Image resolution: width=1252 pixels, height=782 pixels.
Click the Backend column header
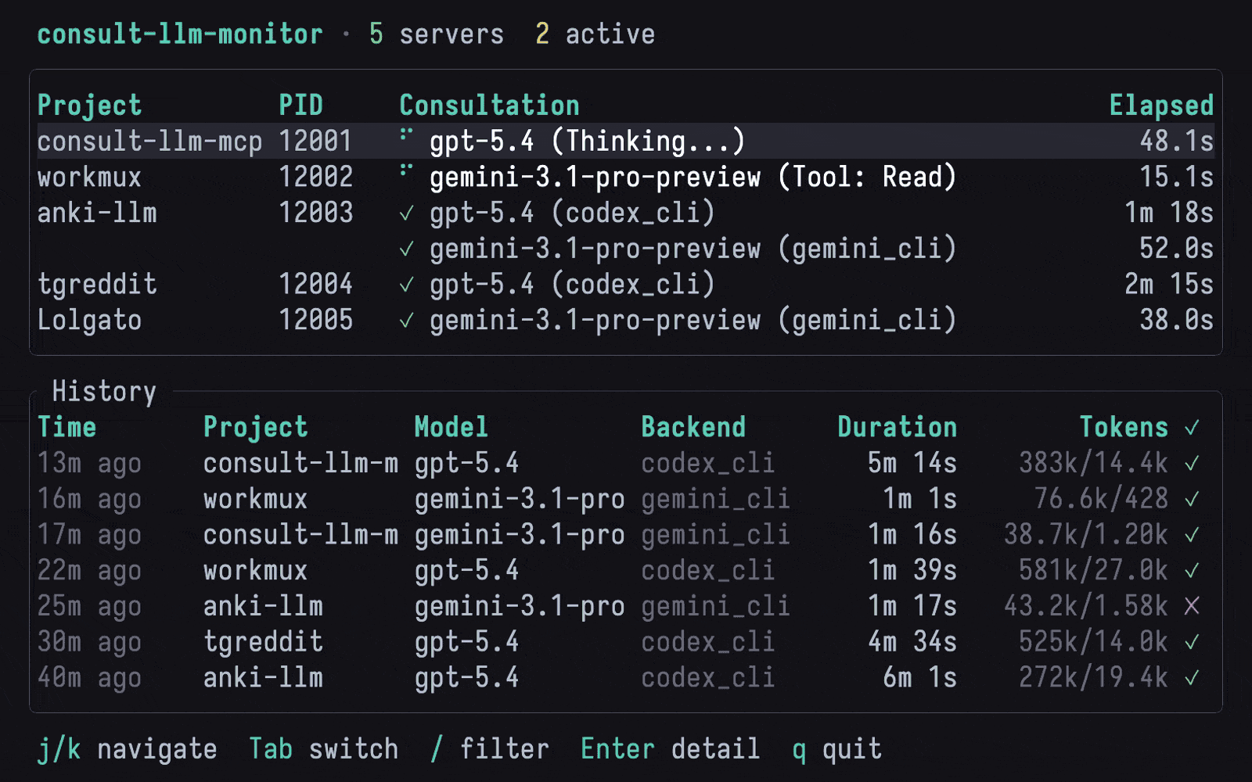pos(693,427)
